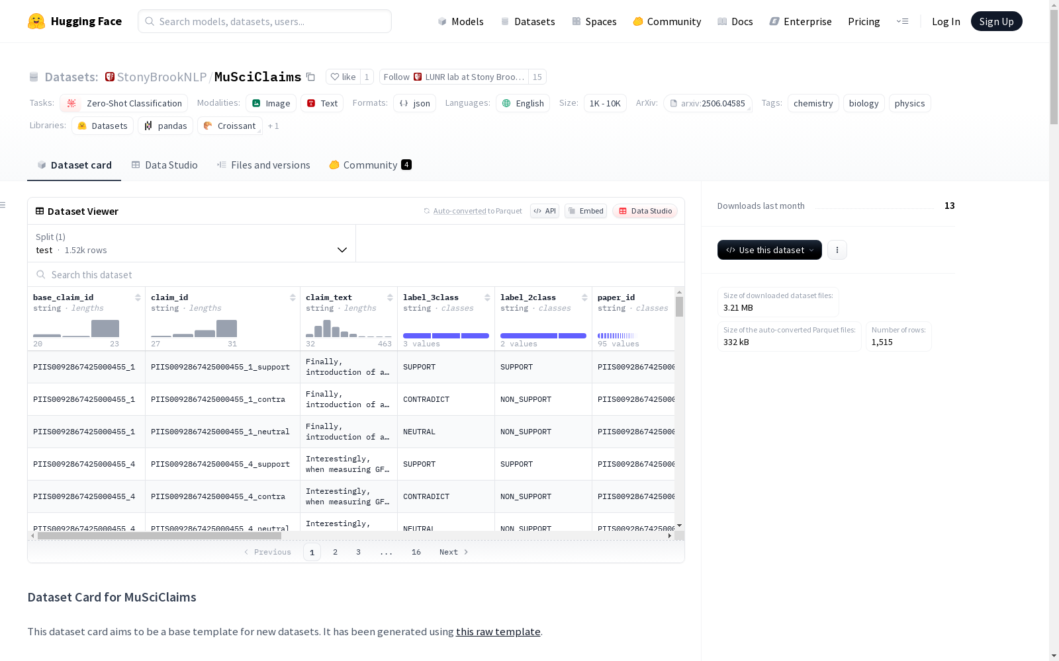Open the navigation more-options menu icon
Image resolution: width=1059 pixels, height=661 pixels.
coord(902,21)
